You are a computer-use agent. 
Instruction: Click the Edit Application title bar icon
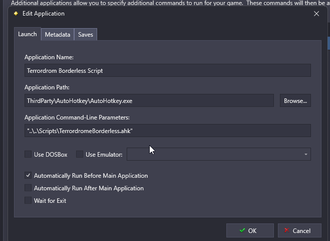pyautogui.click(x=16, y=14)
